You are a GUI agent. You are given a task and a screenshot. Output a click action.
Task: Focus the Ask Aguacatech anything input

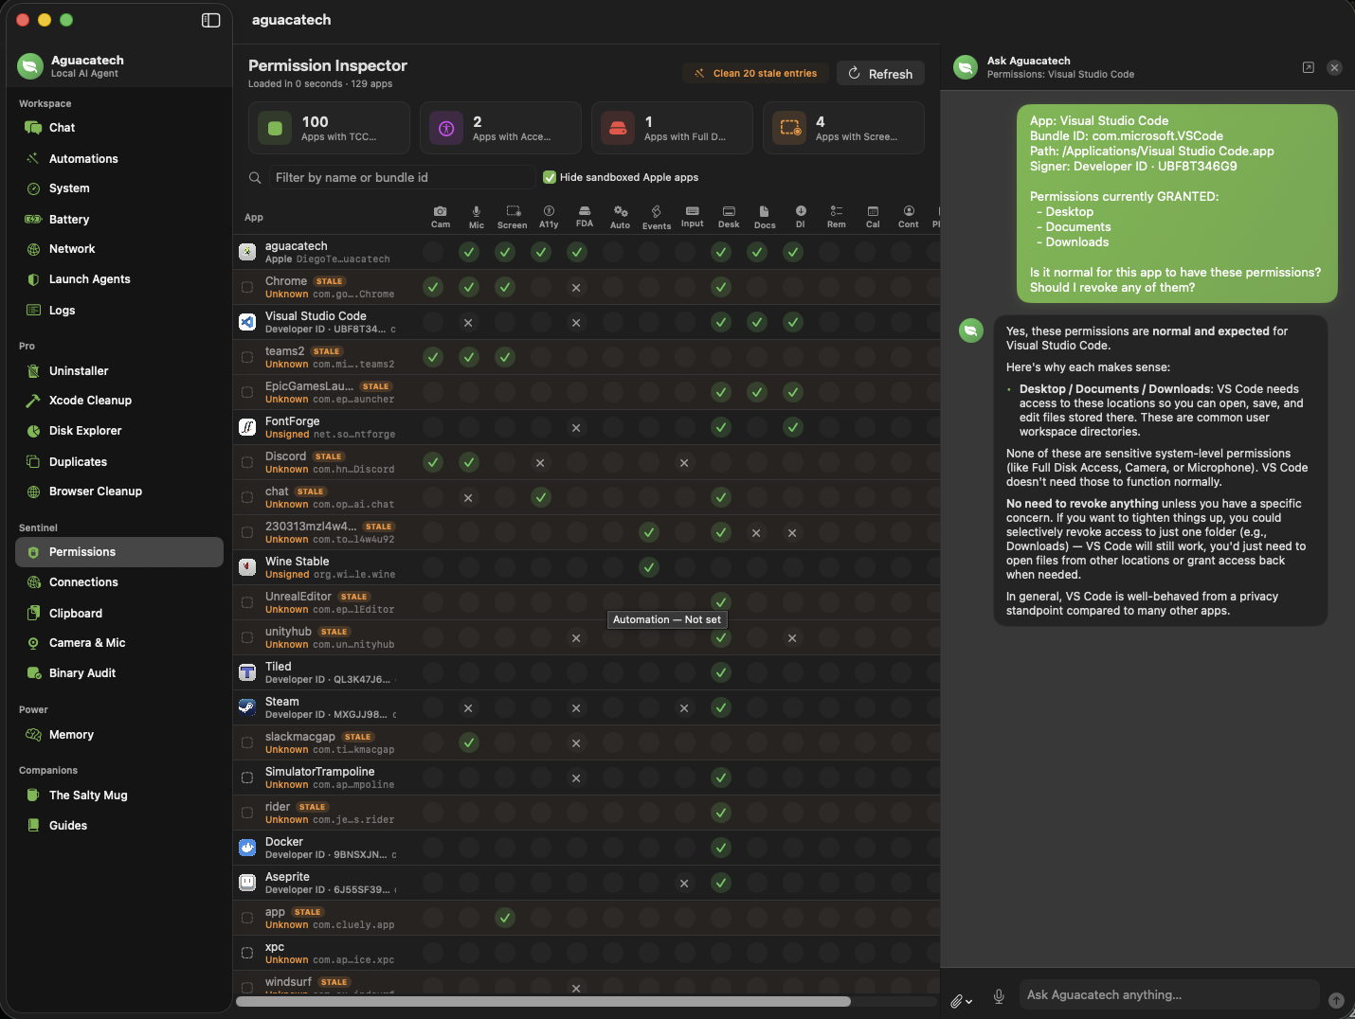click(1168, 995)
